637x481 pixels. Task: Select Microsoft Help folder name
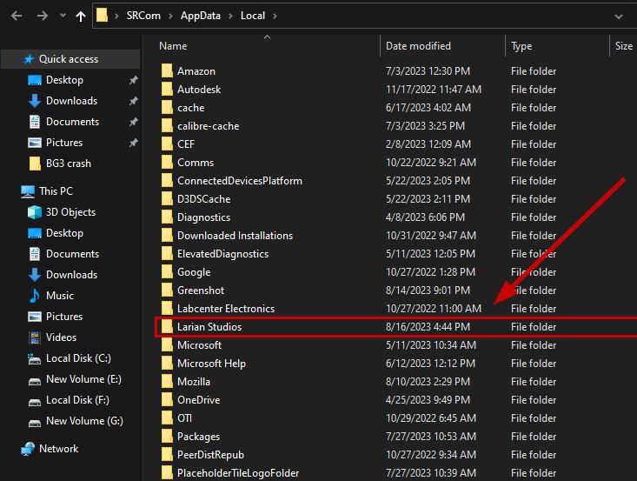[211, 364]
